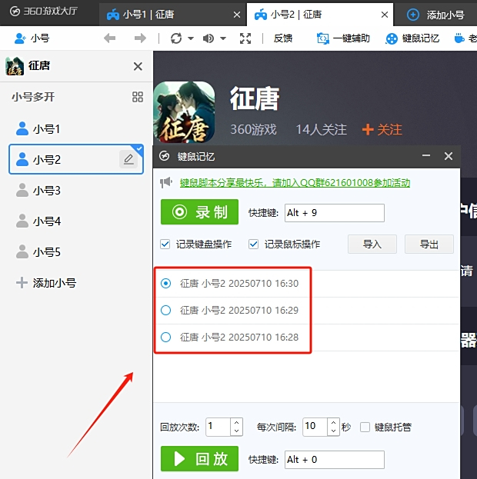The image size is (477, 479).
Task: Click the Alt + 9 hotkey field
Action: 333,213
